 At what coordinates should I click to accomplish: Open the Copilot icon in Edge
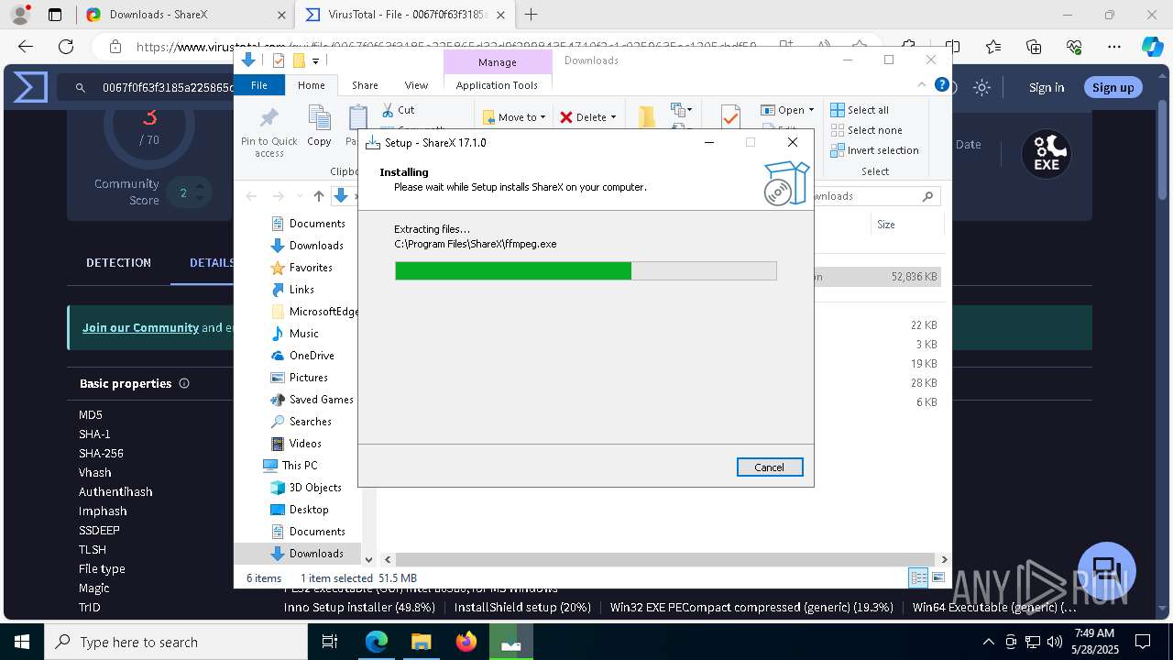tap(1152, 47)
